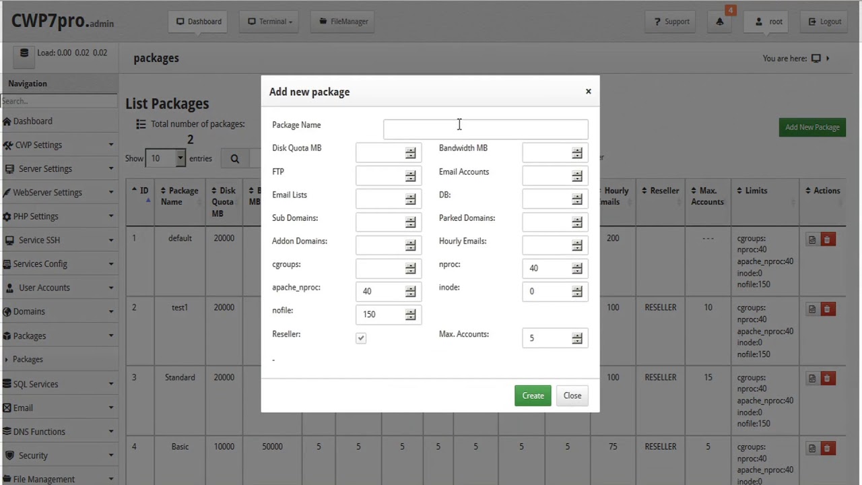Click edit icon for test1 package row

click(x=812, y=309)
